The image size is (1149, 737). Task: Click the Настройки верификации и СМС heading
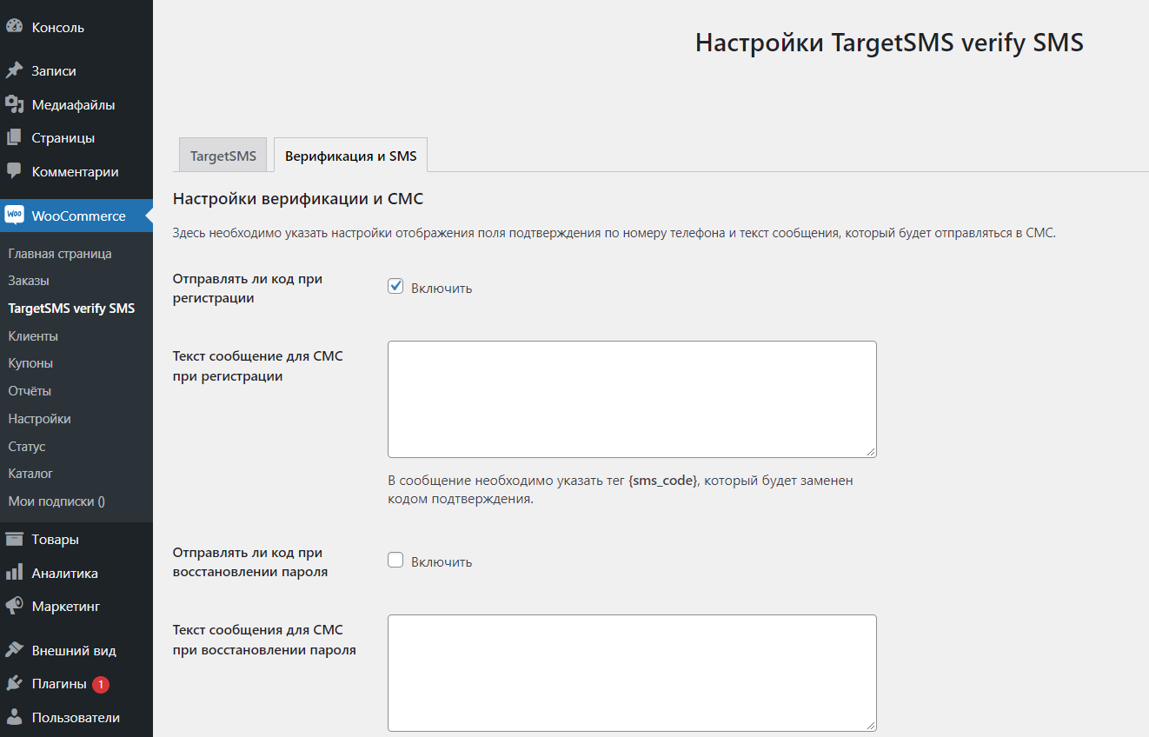(x=298, y=198)
